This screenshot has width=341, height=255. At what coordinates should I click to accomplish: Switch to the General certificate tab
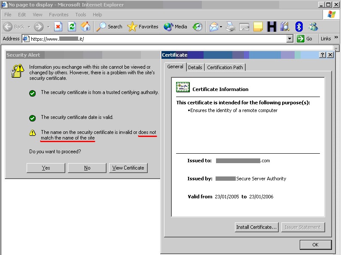click(175, 67)
